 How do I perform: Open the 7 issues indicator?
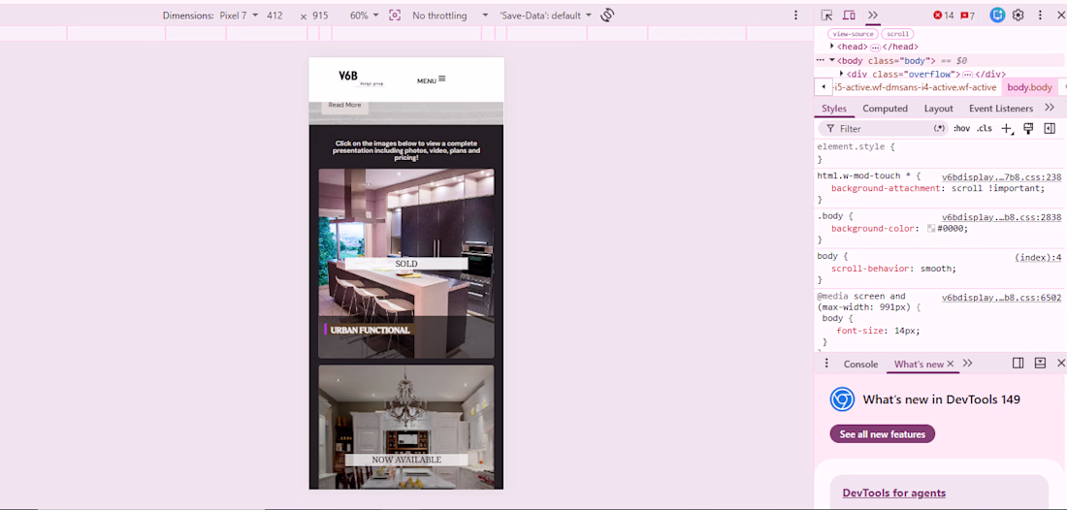(967, 16)
